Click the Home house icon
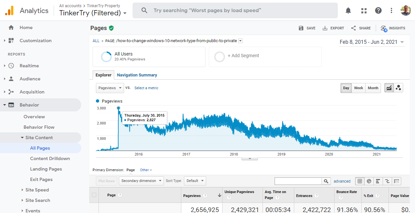 (11, 27)
